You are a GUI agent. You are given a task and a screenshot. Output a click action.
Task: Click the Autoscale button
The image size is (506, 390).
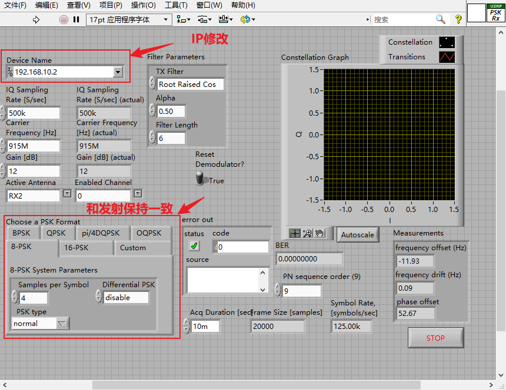[358, 235]
